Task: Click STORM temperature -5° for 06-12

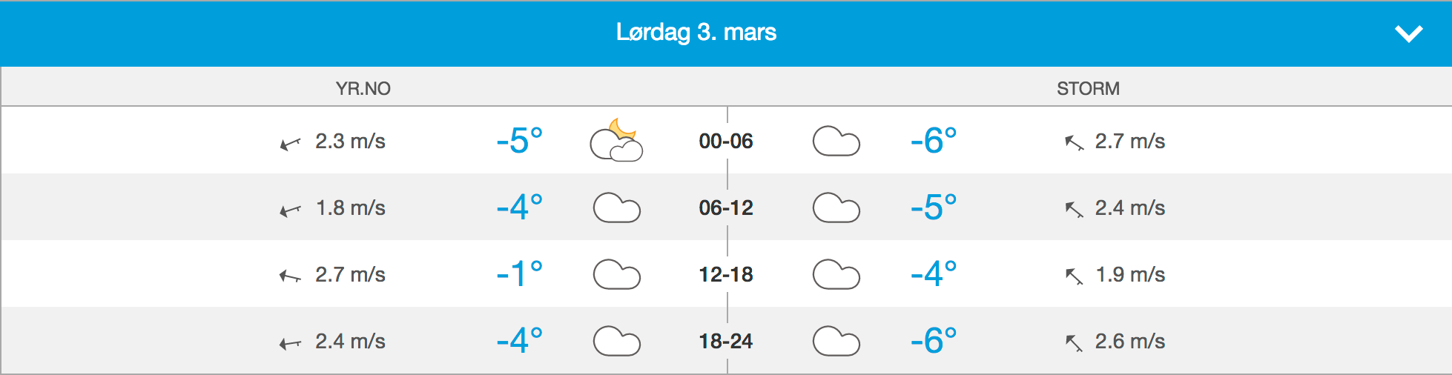Action: click(933, 208)
